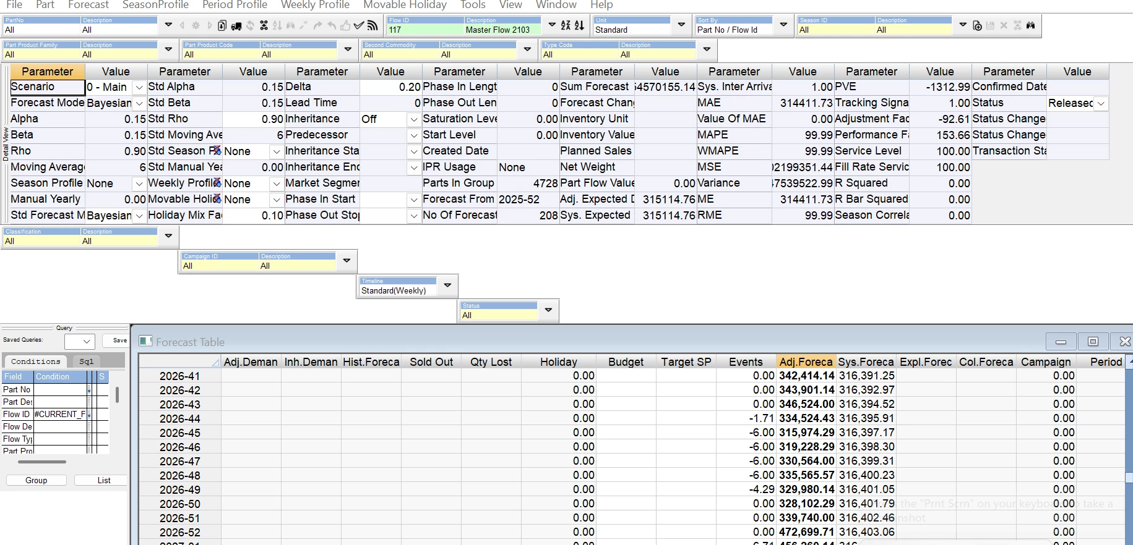Click the vertical scrollbar in the query conditions list
The width and height of the screenshot is (1133, 545).
117,395
